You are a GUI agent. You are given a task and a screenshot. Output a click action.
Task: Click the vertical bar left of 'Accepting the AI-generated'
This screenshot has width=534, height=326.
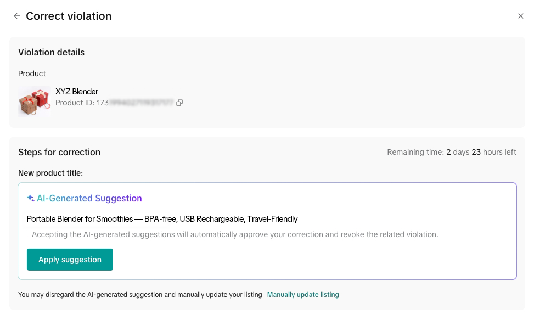(x=27, y=234)
